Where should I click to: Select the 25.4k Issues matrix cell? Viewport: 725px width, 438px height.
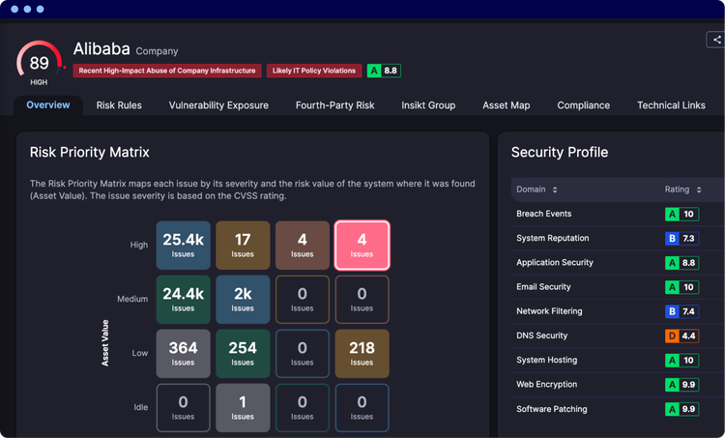(x=183, y=246)
